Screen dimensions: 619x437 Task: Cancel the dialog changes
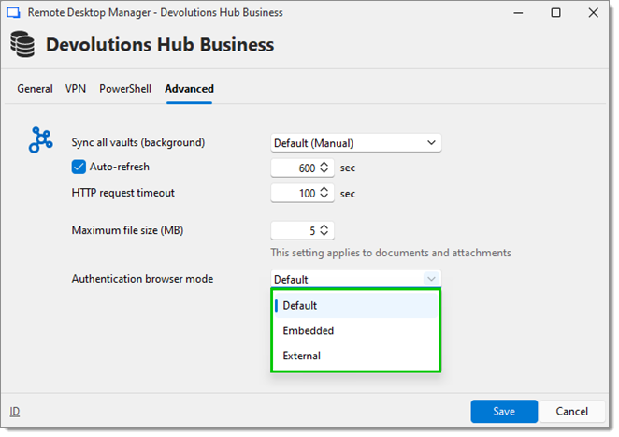571,412
